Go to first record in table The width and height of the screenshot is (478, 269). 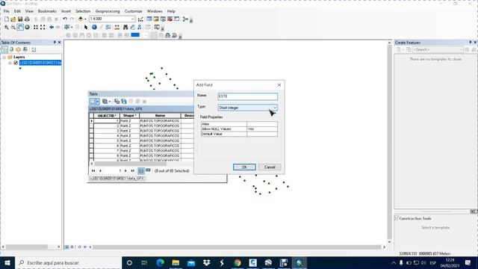point(93,171)
